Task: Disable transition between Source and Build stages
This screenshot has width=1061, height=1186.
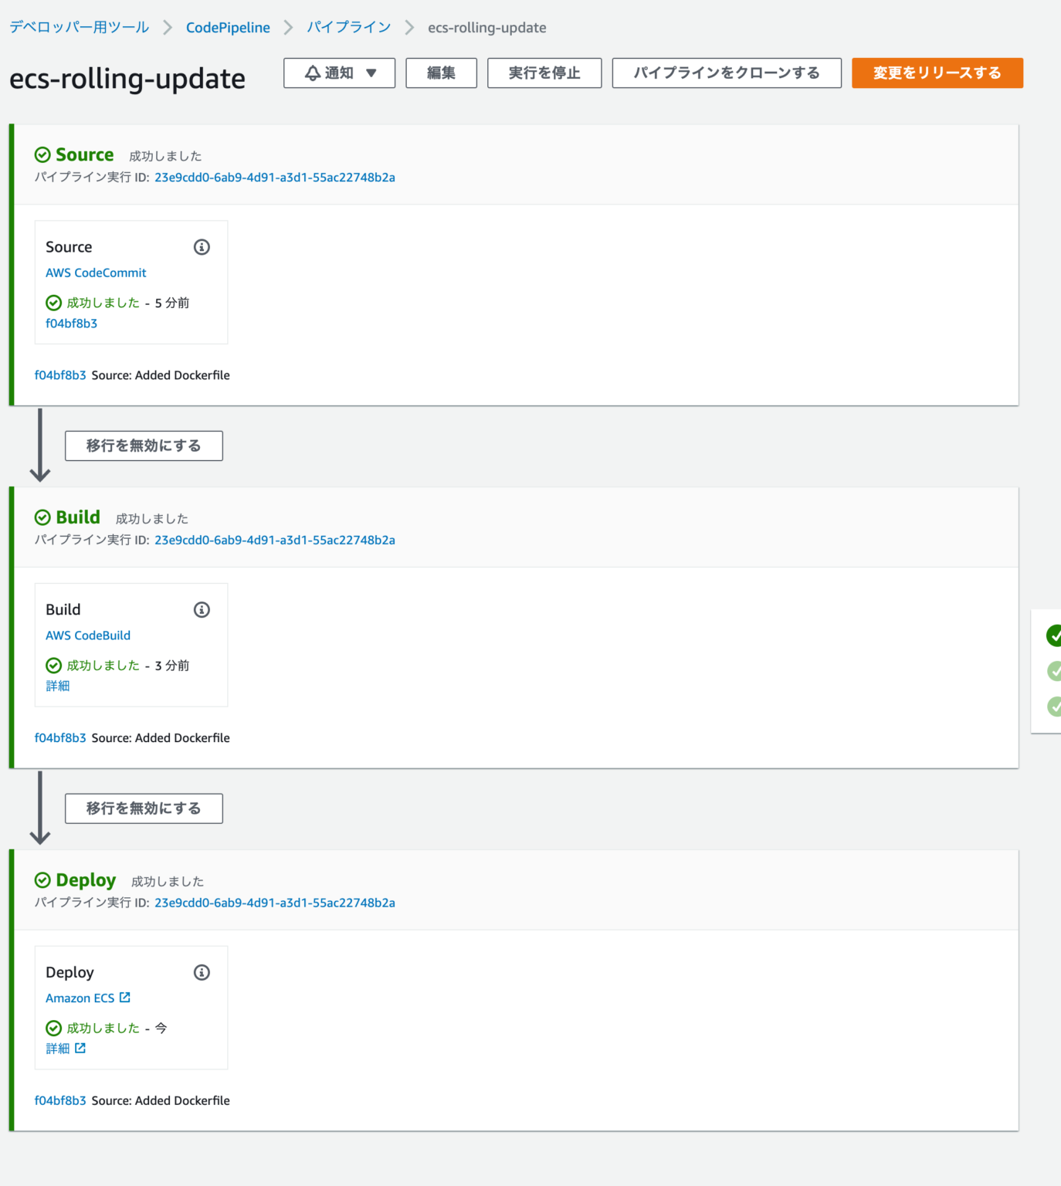Action: click(144, 446)
